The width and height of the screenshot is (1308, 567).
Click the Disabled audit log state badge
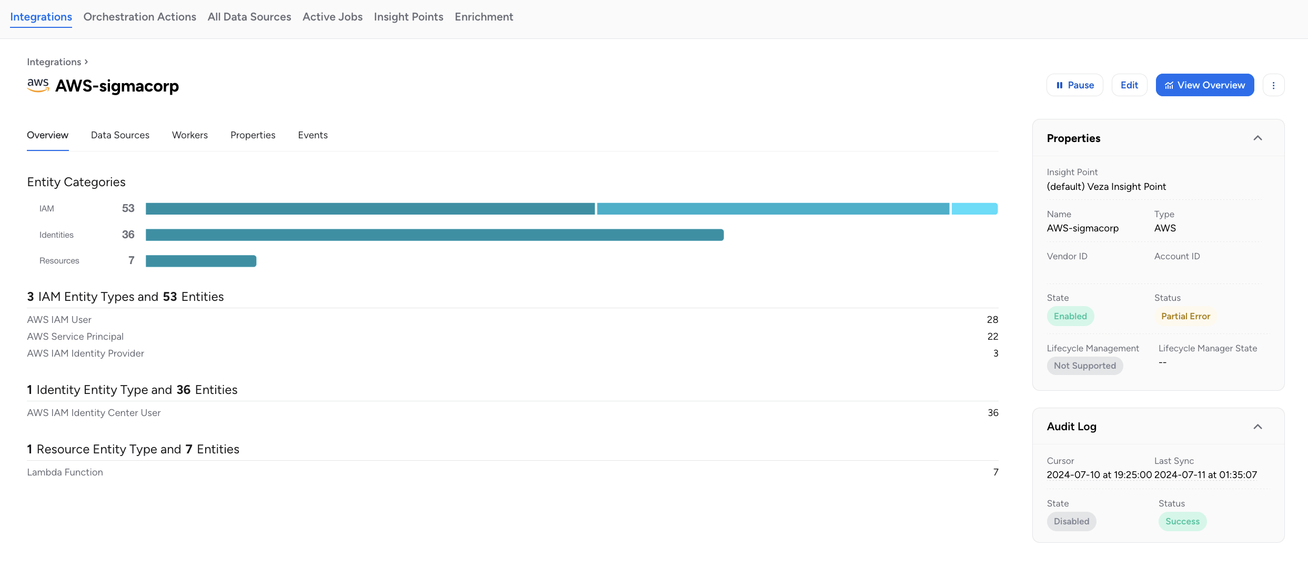pyautogui.click(x=1072, y=521)
